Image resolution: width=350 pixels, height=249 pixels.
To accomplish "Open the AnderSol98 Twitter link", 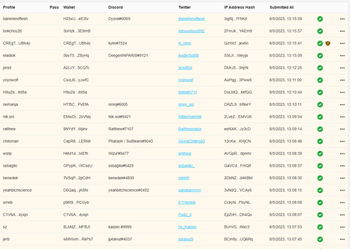I will (188, 56).
